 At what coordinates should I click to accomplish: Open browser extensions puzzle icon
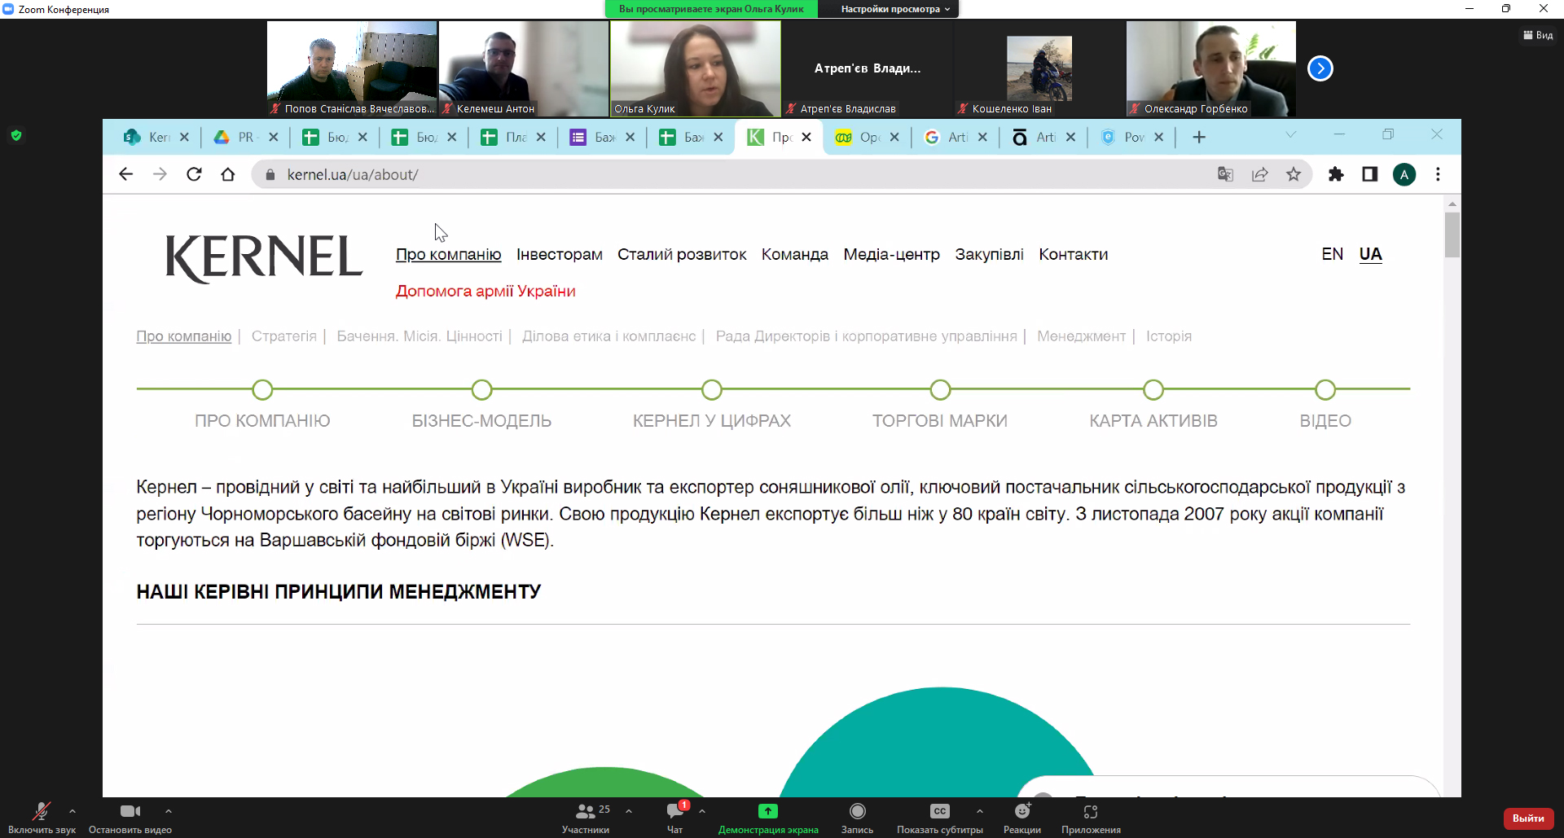(x=1336, y=174)
